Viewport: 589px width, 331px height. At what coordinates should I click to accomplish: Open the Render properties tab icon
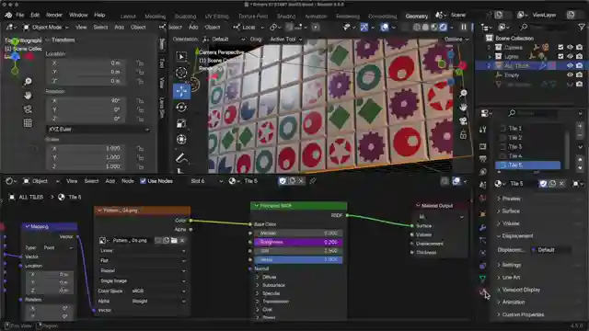[482, 146]
